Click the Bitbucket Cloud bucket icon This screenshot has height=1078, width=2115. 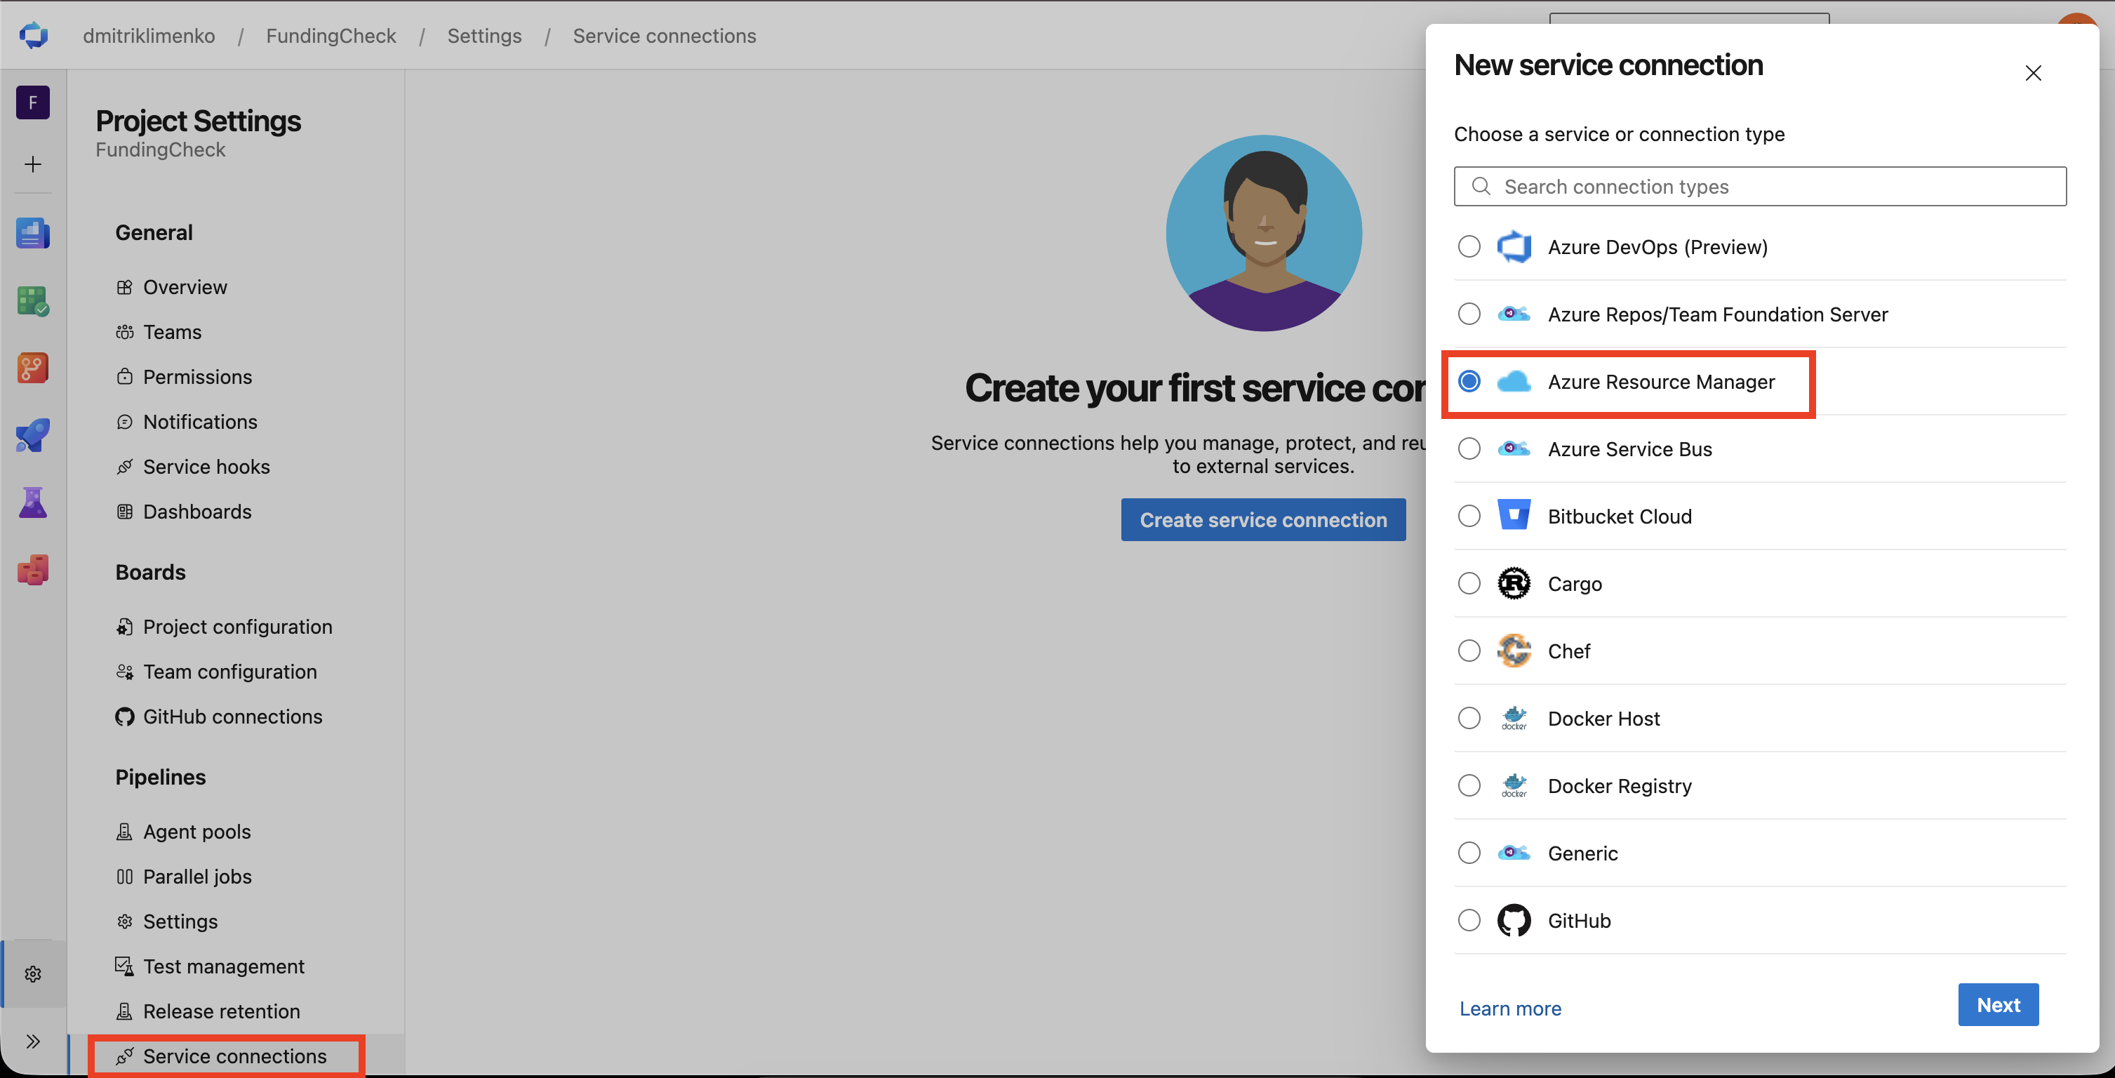(x=1514, y=516)
